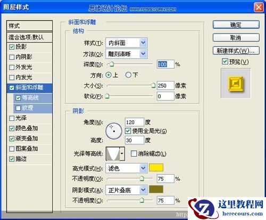Click the 取消 cancel button

[x=236, y=38]
